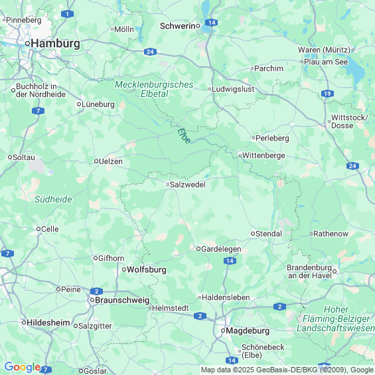Screen dimensions: 375x375
Task: Click the A24 shield east of Hamburg
Action: click(x=150, y=52)
